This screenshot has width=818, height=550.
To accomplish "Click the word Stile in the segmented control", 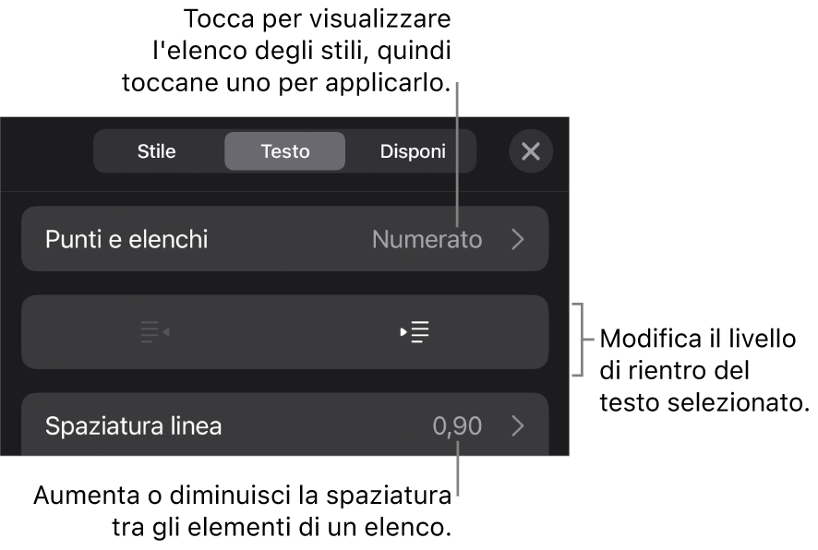I will point(156,151).
